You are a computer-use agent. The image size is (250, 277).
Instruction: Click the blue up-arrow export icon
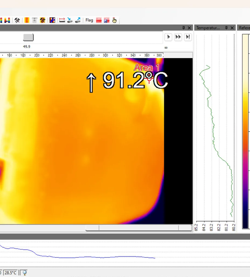pos(78,20)
